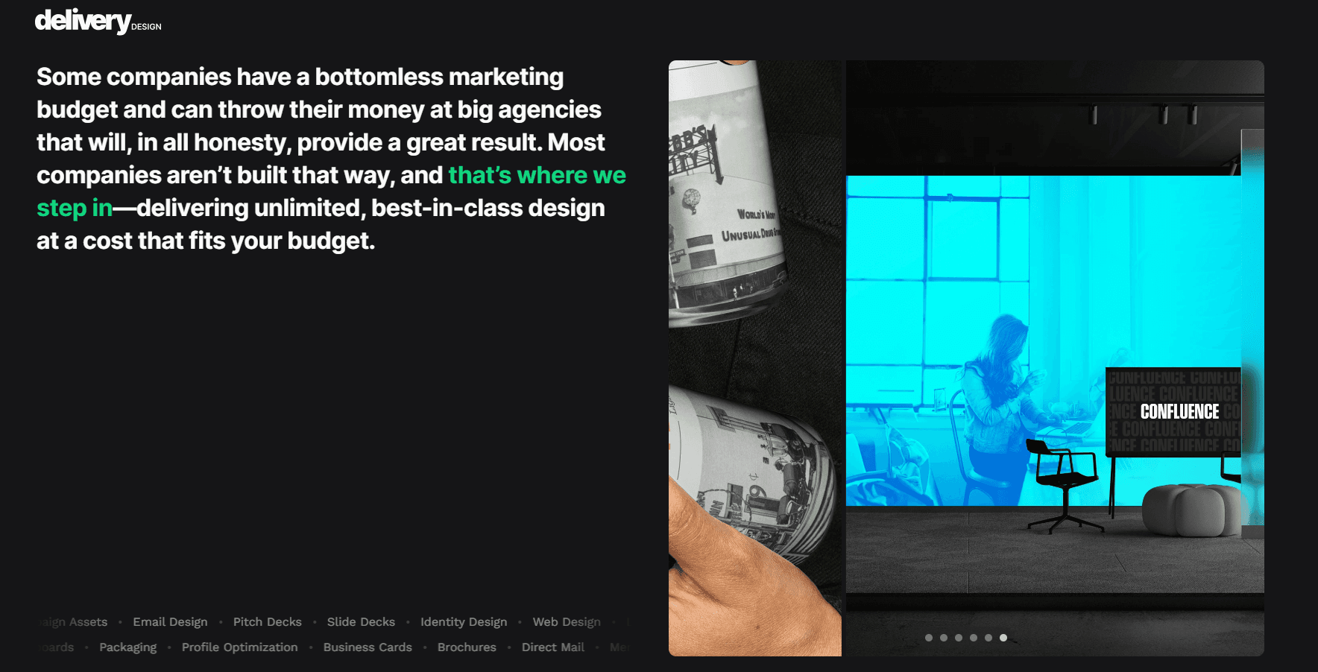1318x672 pixels.
Task: Jump to the third carousel dot
Action: click(959, 638)
